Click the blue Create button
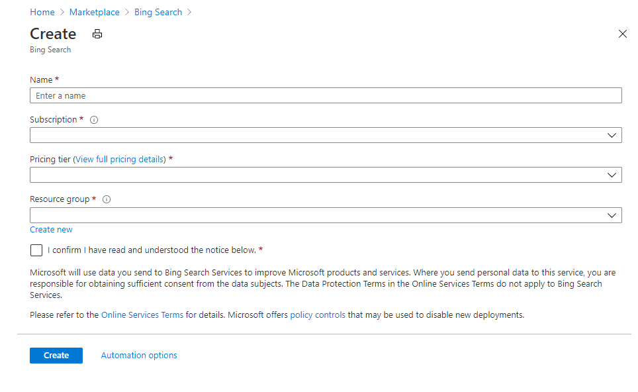 [56, 355]
